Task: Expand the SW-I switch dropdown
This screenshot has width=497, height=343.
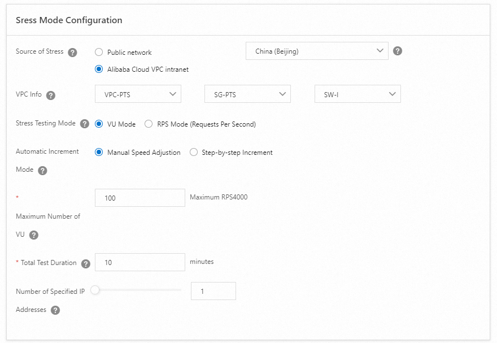Action: pyautogui.click(x=357, y=94)
